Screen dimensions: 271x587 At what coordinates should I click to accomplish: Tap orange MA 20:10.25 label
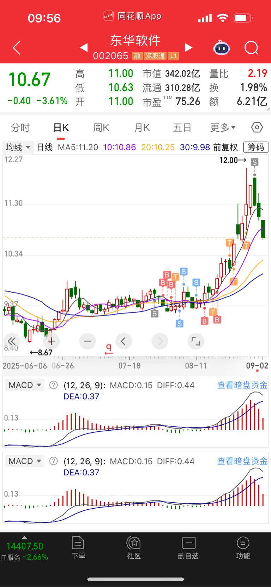coord(158,147)
